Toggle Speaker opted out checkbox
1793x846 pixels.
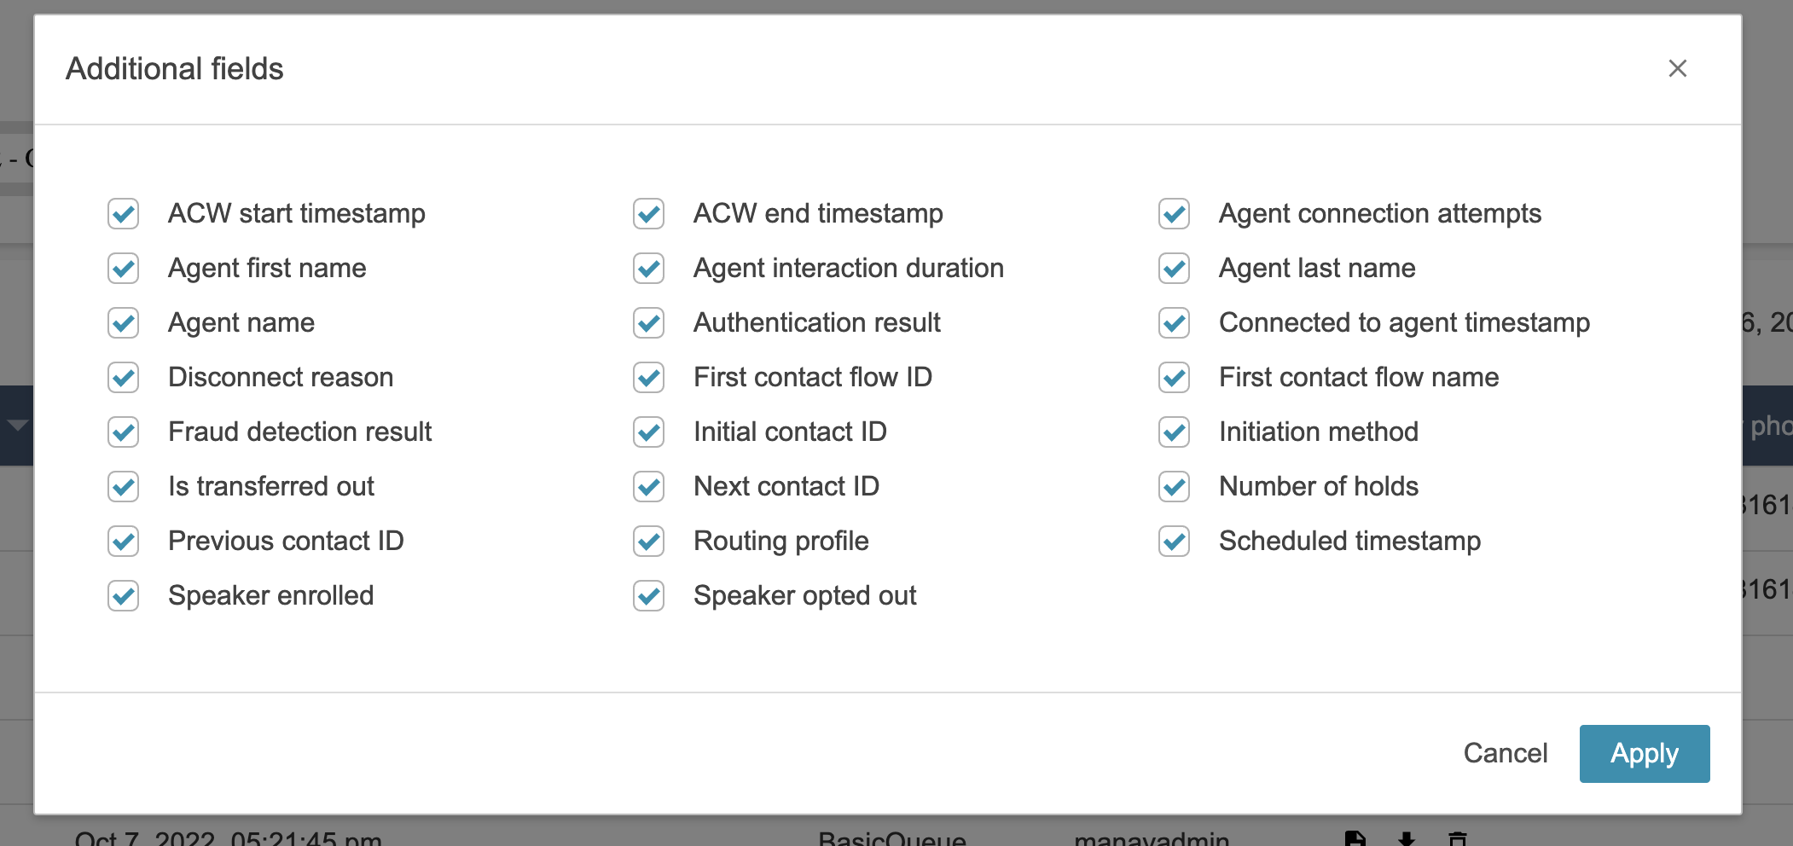click(x=649, y=595)
